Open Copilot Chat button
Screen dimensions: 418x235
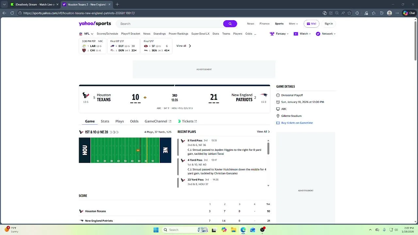coord(409,13)
